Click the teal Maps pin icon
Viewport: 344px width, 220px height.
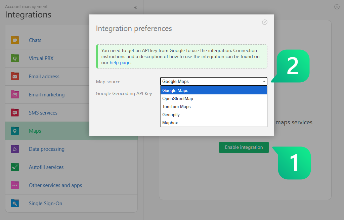[x=15, y=131]
